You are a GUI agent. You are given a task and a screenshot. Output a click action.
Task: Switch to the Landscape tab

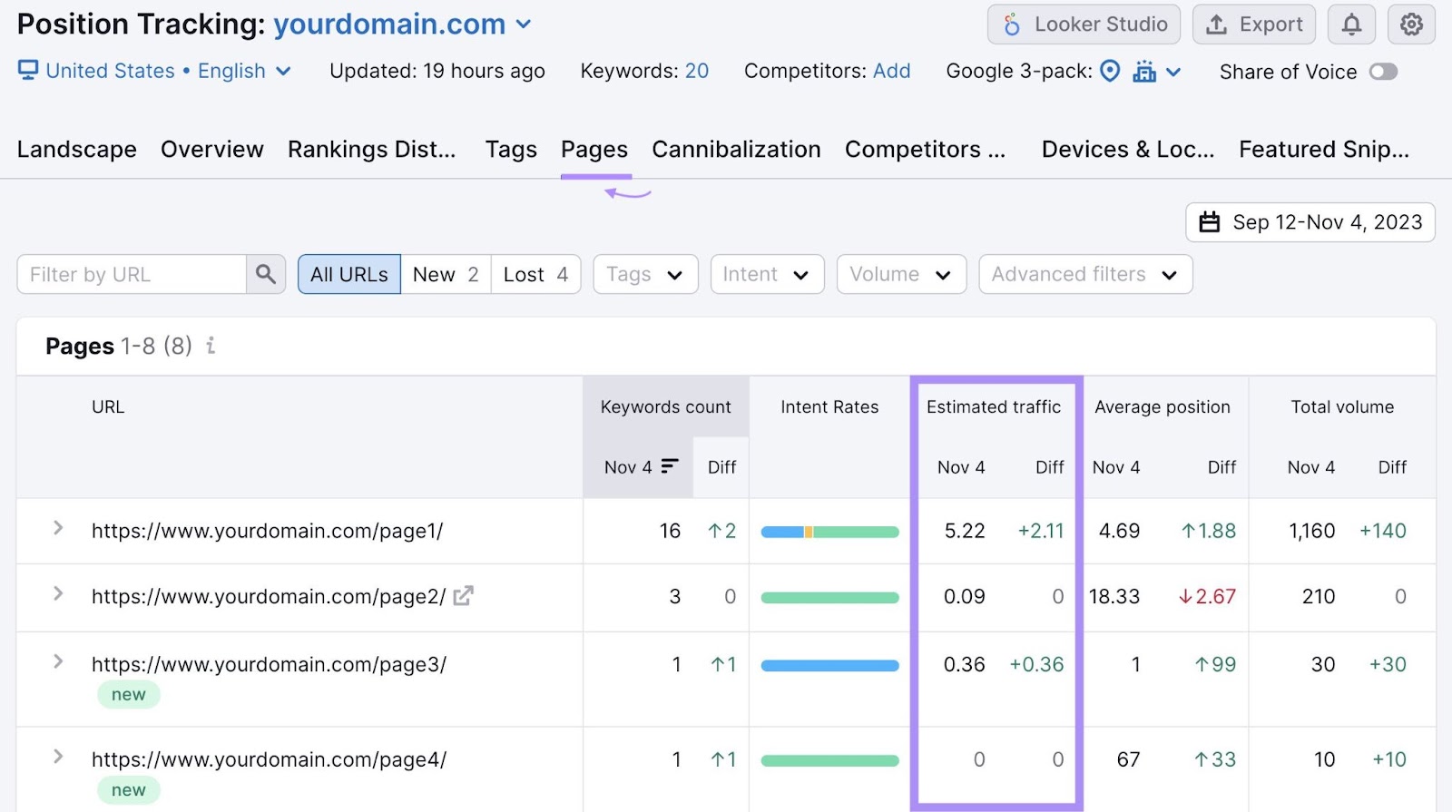coord(77,149)
